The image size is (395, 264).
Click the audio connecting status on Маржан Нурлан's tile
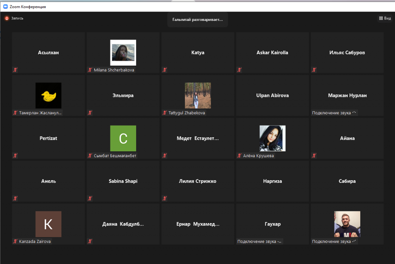(x=334, y=113)
